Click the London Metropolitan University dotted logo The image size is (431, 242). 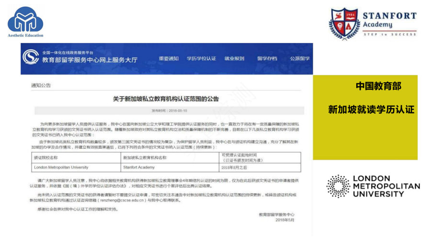click(338, 186)
